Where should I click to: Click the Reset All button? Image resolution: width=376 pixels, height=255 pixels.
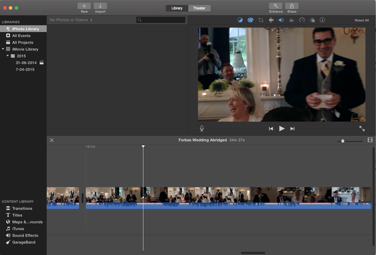tap(362, 20)
